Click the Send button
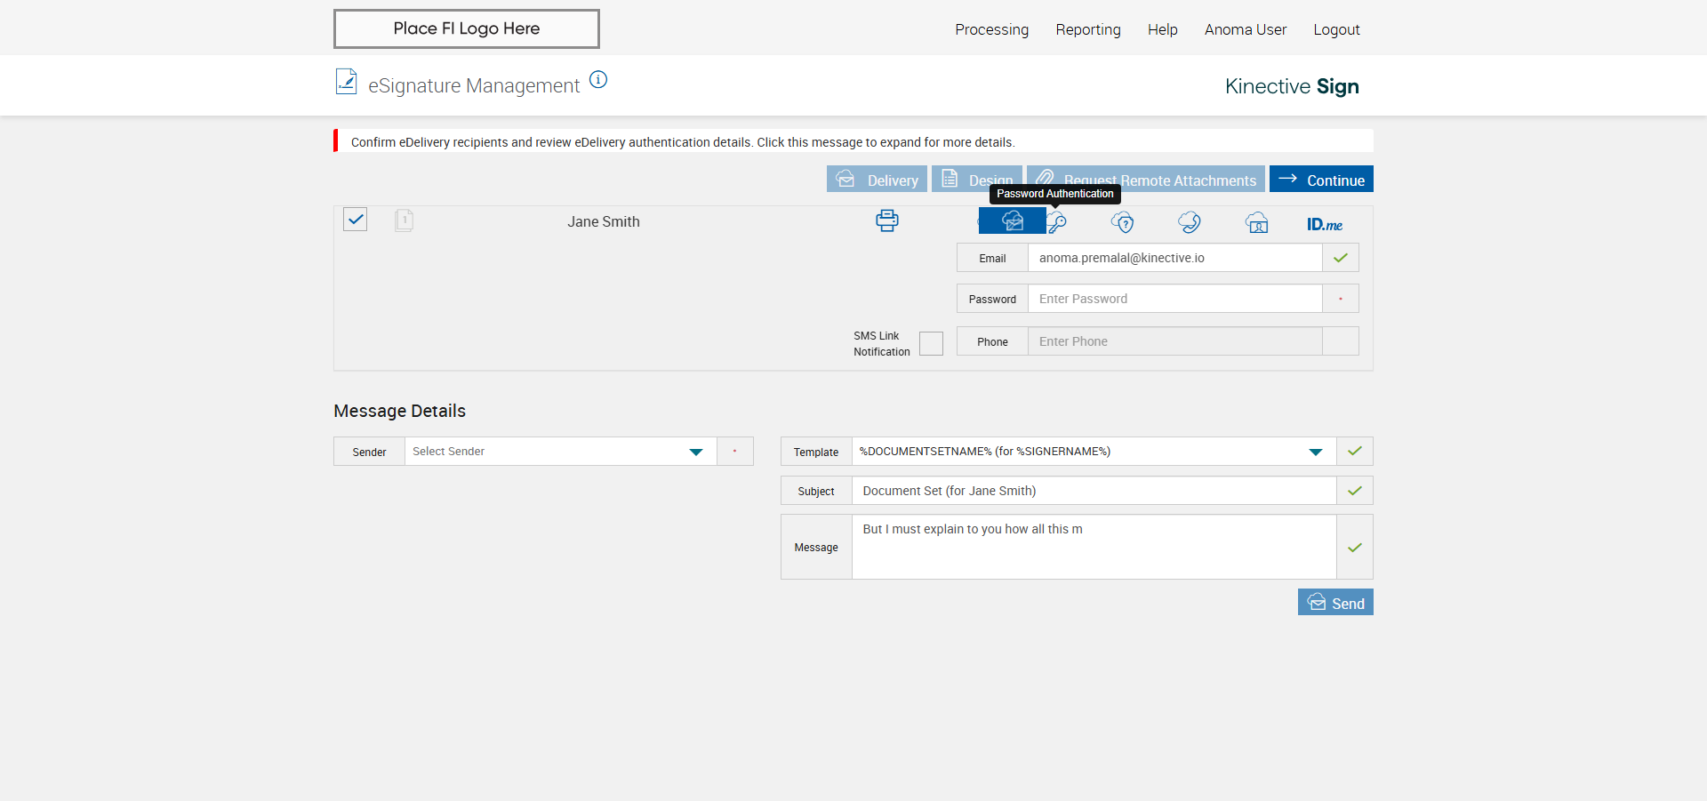 (x=1335, y=603)
